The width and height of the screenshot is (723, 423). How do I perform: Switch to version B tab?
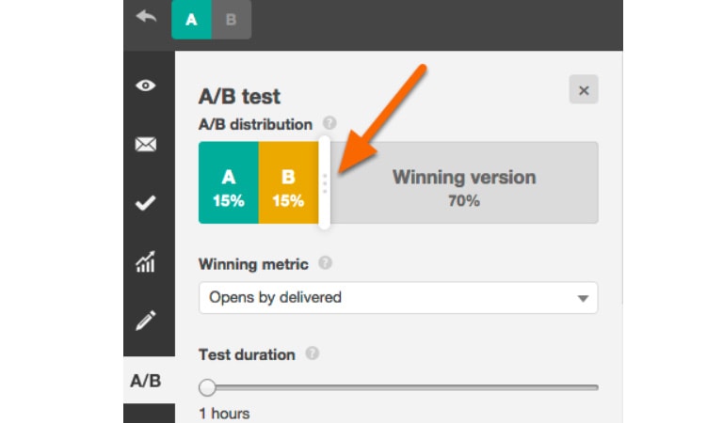tap(231, 20)
